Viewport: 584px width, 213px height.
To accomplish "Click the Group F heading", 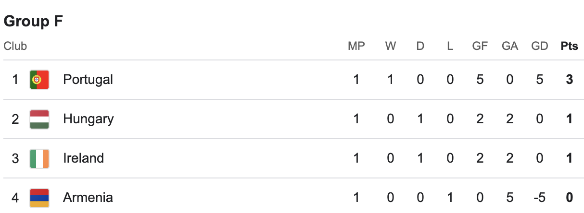I will pyautogui.click(x=33, y=21).
